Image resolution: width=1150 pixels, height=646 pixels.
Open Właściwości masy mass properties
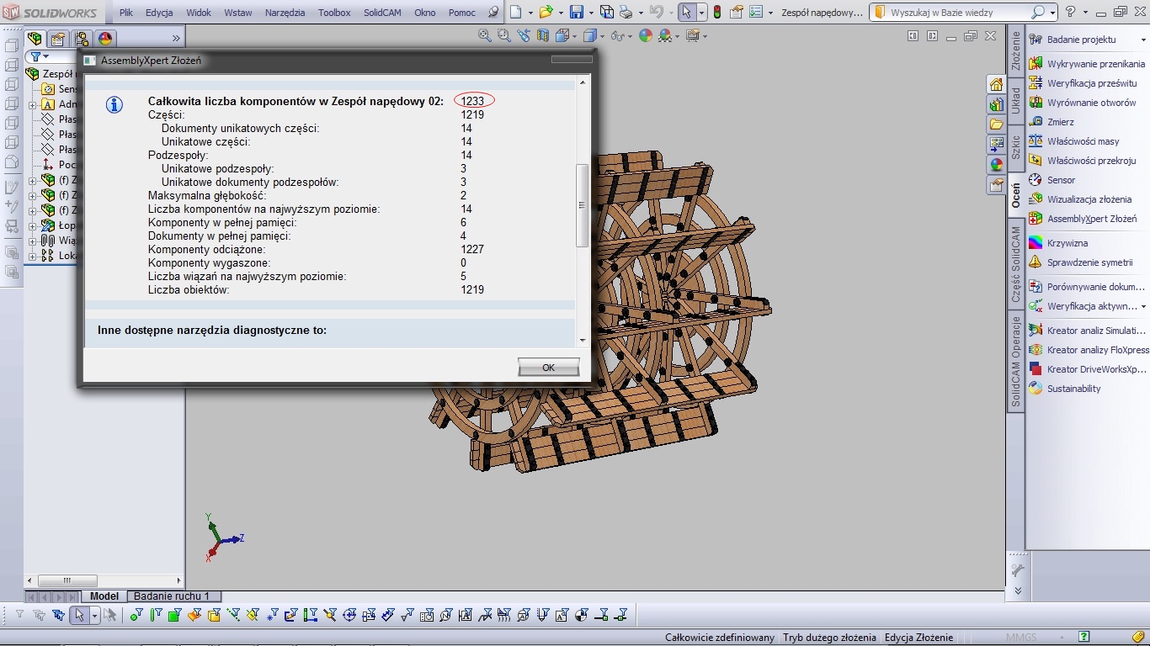pyautogui.click(x=1083, y=141)
